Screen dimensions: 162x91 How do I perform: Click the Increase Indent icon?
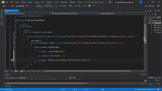tap(79, 6)
